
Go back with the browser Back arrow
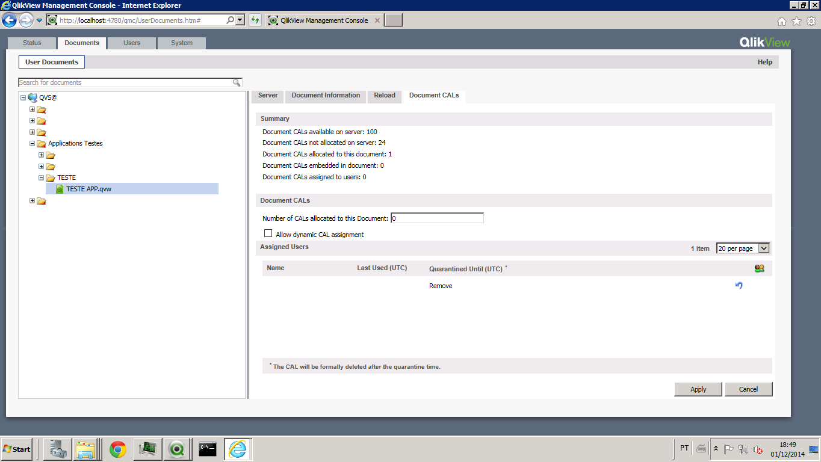pyautogui.click(x=9, y=20)
